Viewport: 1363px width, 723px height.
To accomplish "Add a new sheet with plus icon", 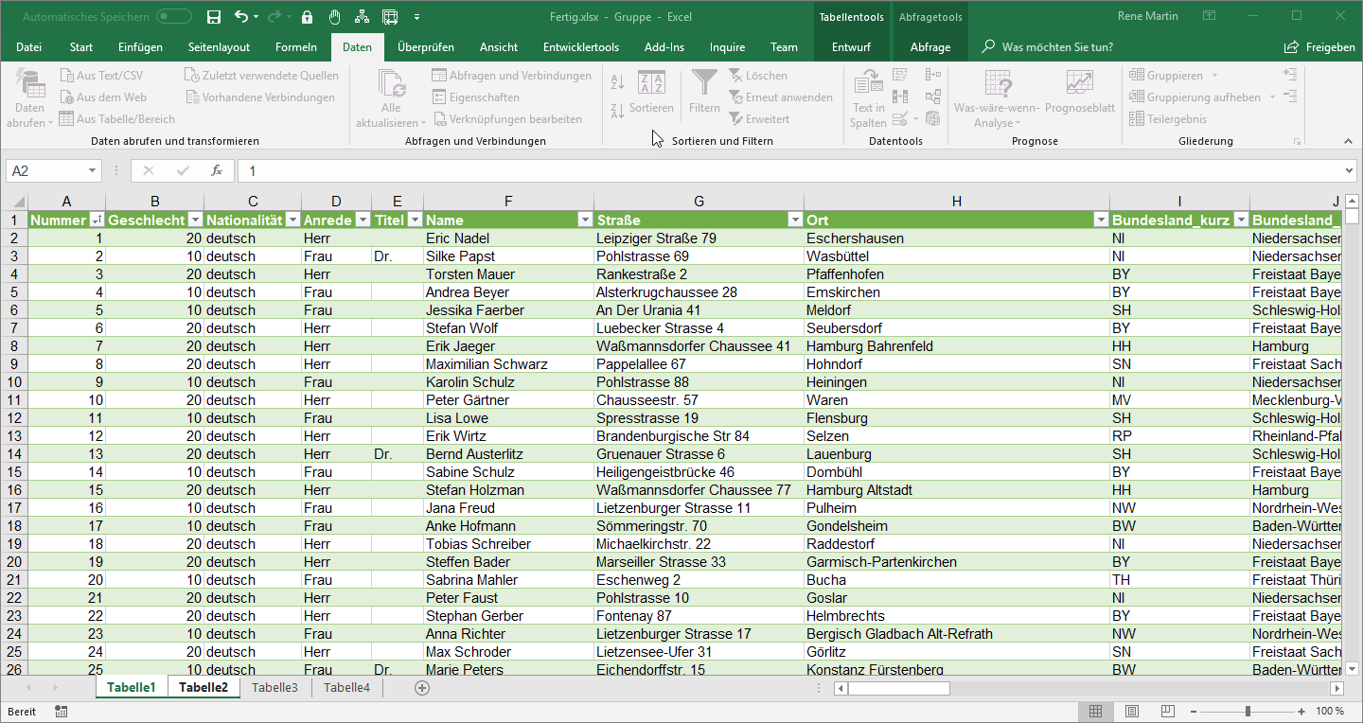I will 422,688.
